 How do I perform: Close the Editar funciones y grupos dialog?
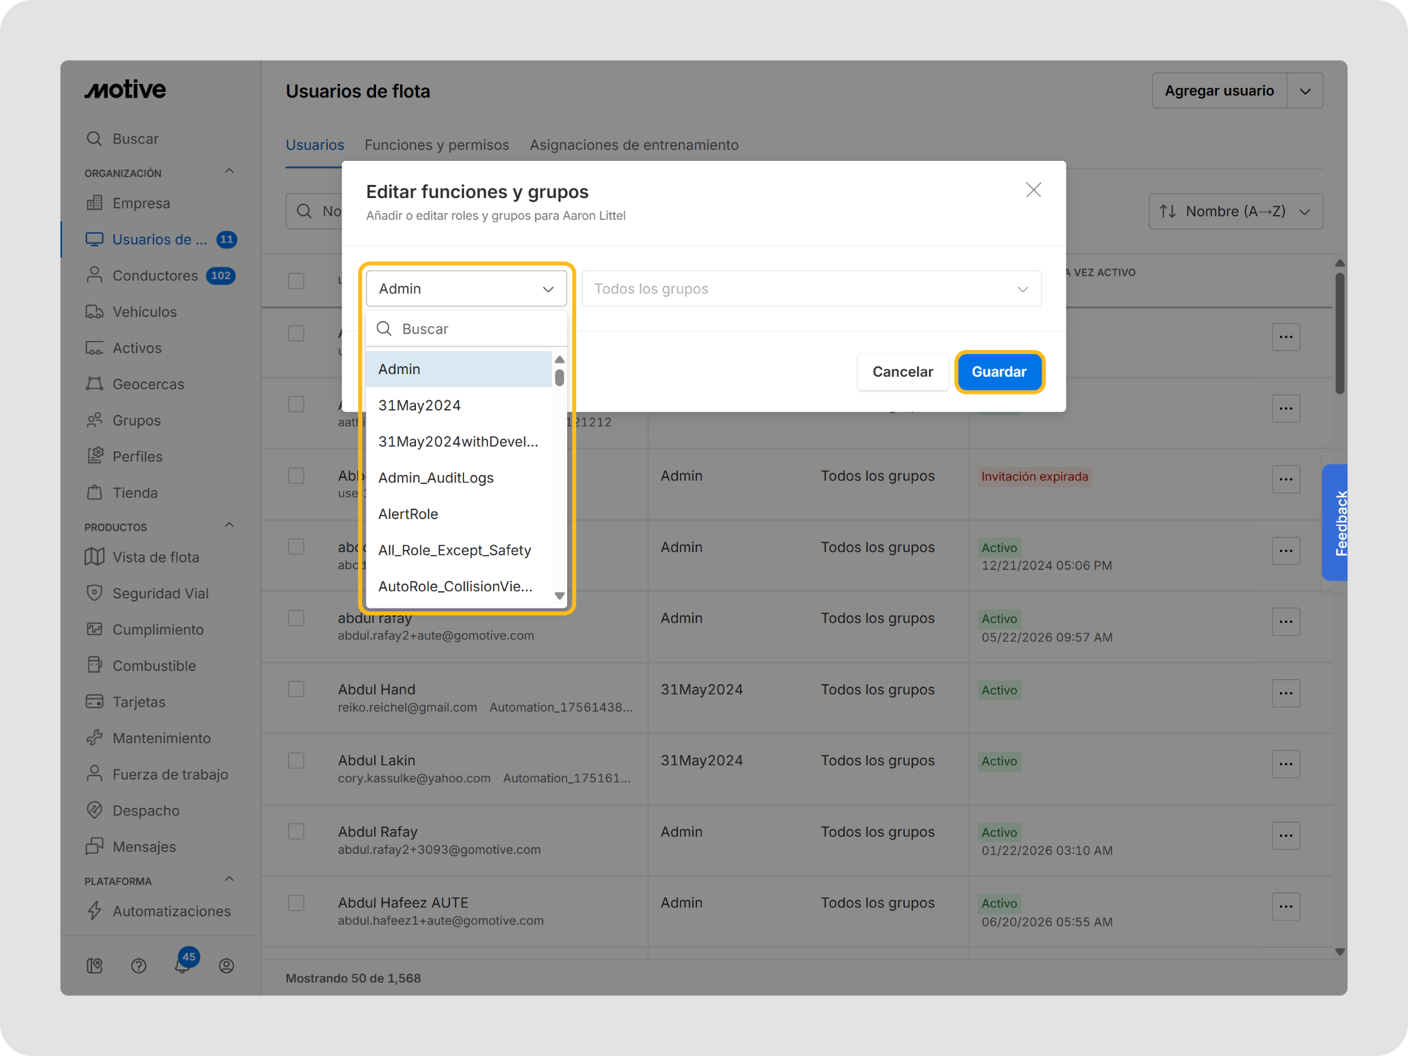pos(1033,190)
